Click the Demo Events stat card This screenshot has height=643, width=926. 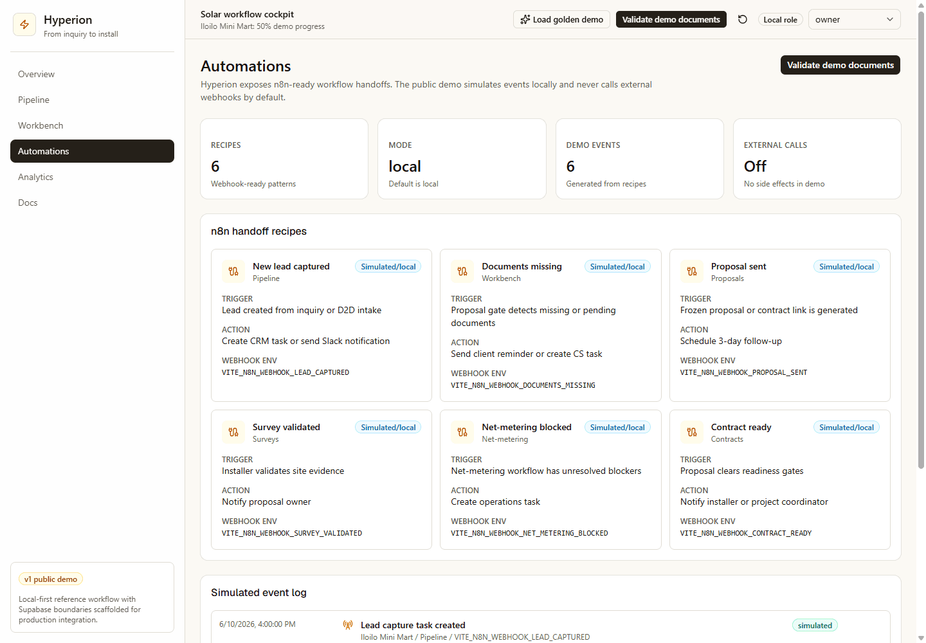640,159
